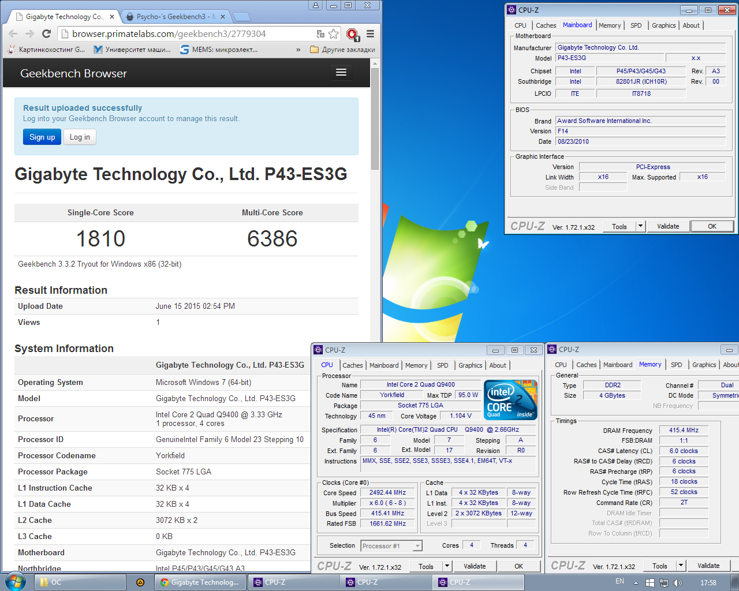Click the CAS# Latency value 6.0 clocks
739x591 pixels.
(684, 451)
